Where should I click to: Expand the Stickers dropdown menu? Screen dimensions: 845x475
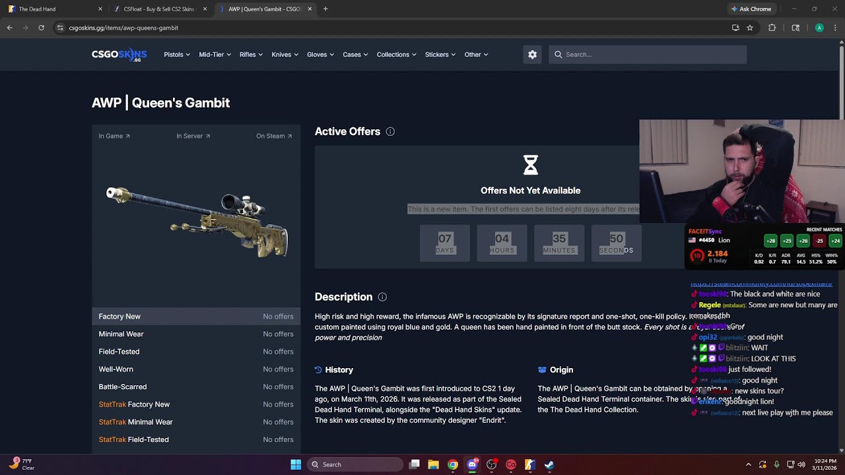point(440,55)
